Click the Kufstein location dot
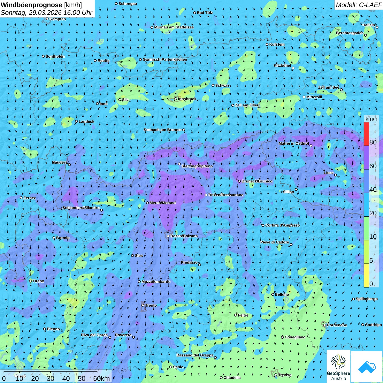The width and height of the screenshot is (383, 383). point(267,44)
